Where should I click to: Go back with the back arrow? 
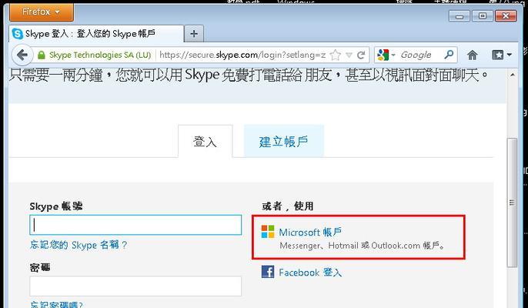(x=22, y=55)
